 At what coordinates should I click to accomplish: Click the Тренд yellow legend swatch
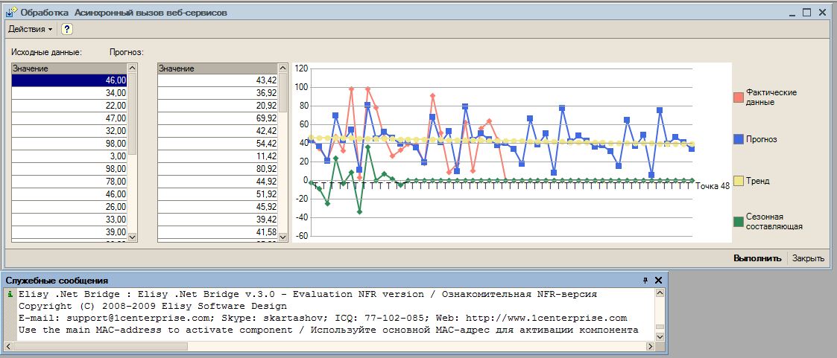pos(739,181)
